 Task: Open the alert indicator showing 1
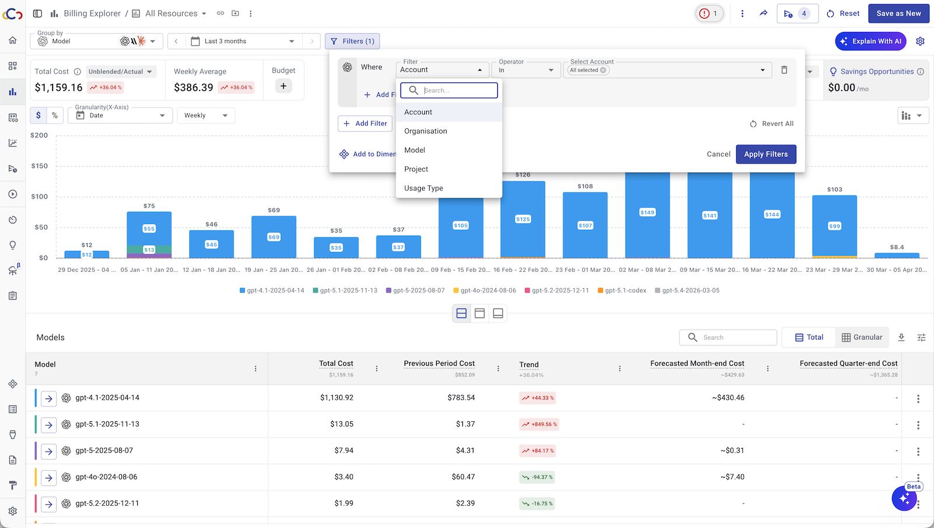pos(709,13)
